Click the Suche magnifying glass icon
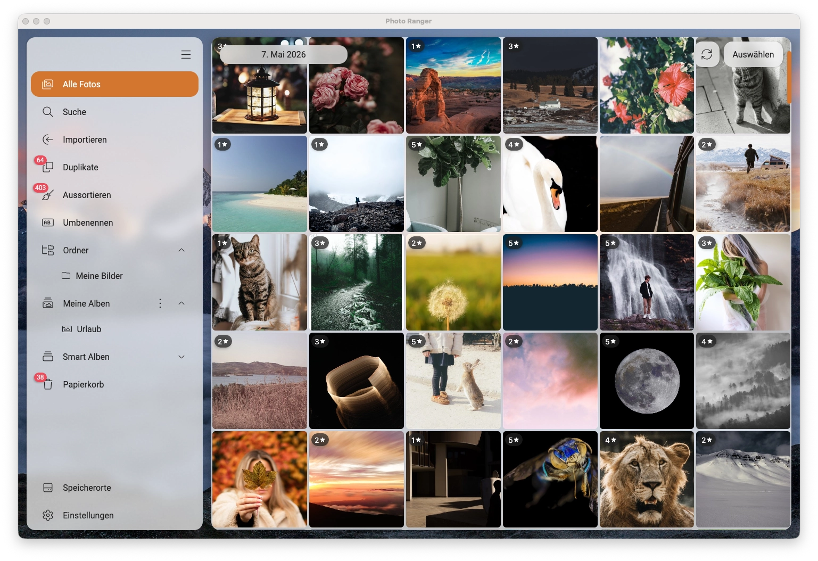 point(48,112)
